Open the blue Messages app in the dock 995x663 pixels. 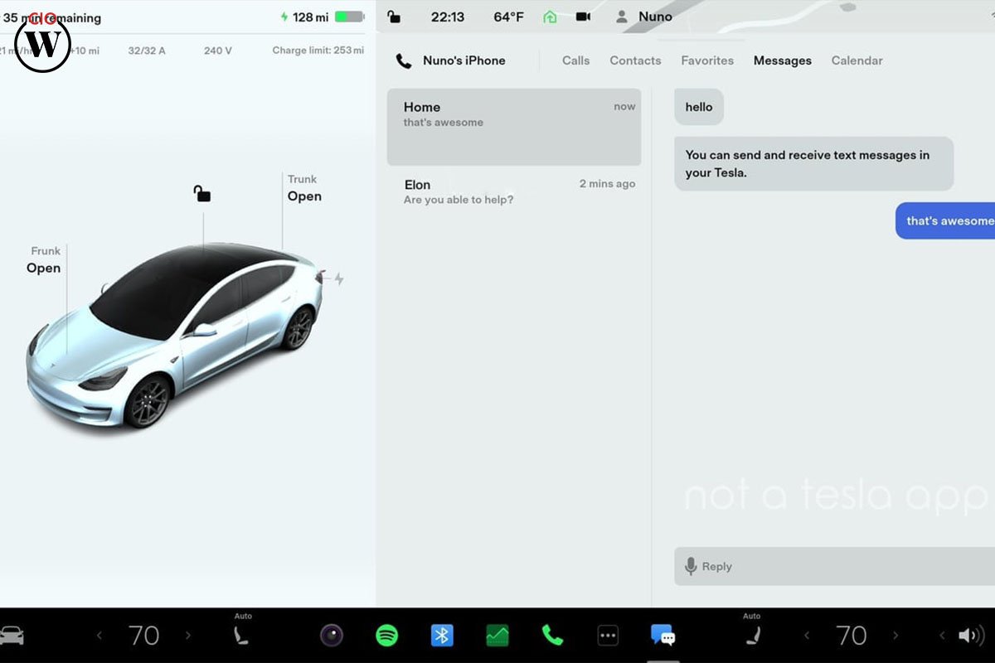point(663,636)
